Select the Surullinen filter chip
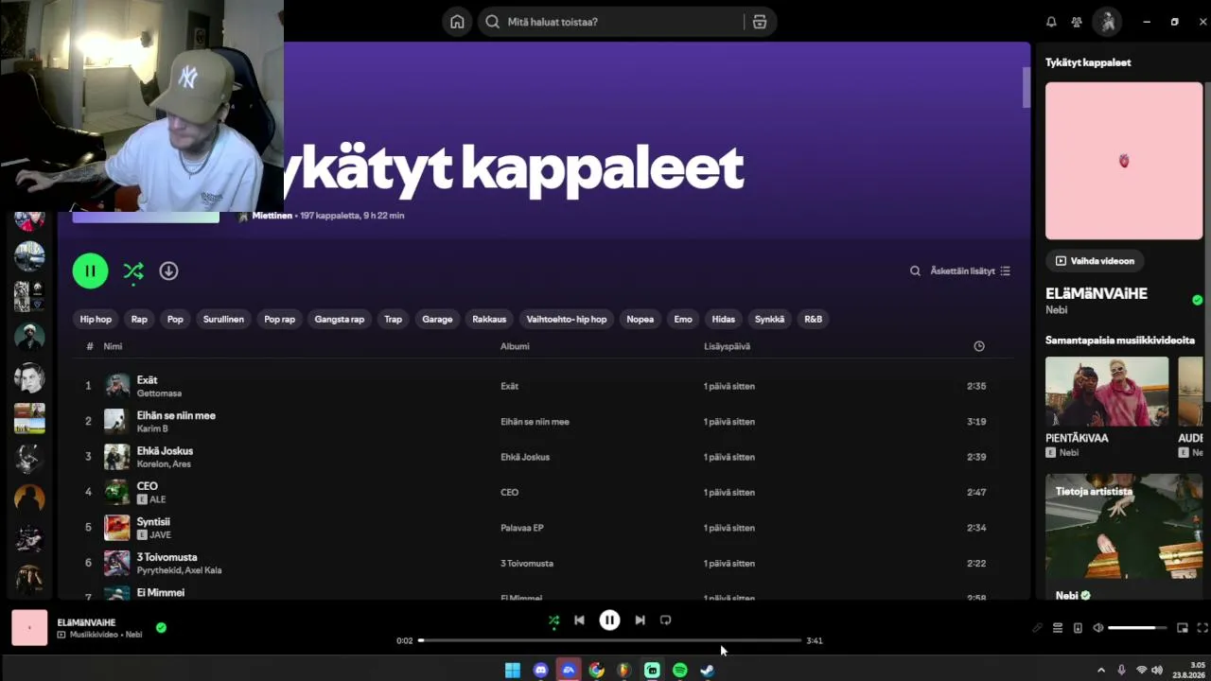 click(223, 320)
